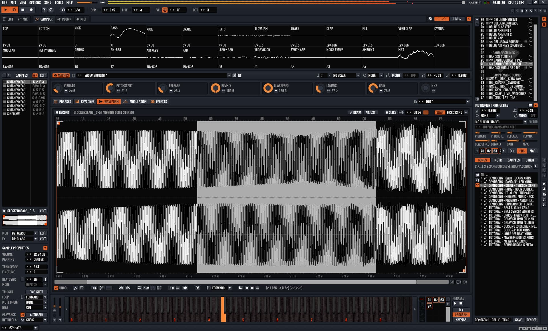Image resolution: width=548 pixels, height=331 pixels.
Task: Crop the sample to the selection with the crop icon
Action: tap(82, 288)
